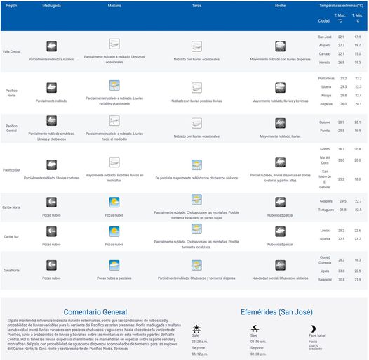Click Caribe Norte Mañana sun icon
This screenshot has height=360, width=369.
(114, 202)
